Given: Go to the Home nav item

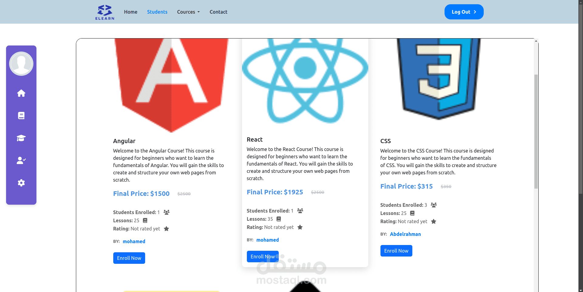Looking at the screenshot, I should click(x=131, y=12).
